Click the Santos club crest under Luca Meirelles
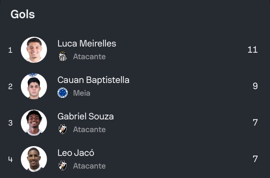The width and height of the screenshot is (270, 178). (x=63, y=57)
